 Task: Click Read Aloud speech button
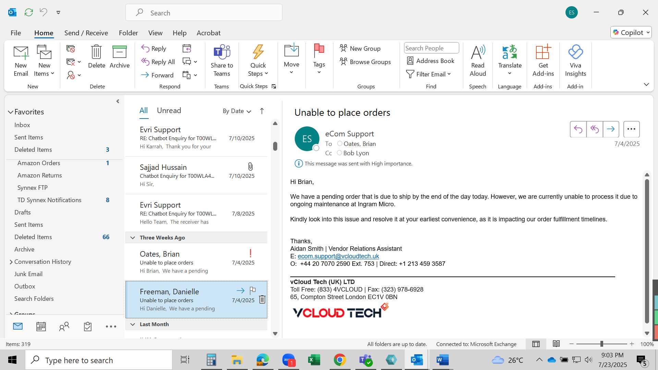(478, 61)
